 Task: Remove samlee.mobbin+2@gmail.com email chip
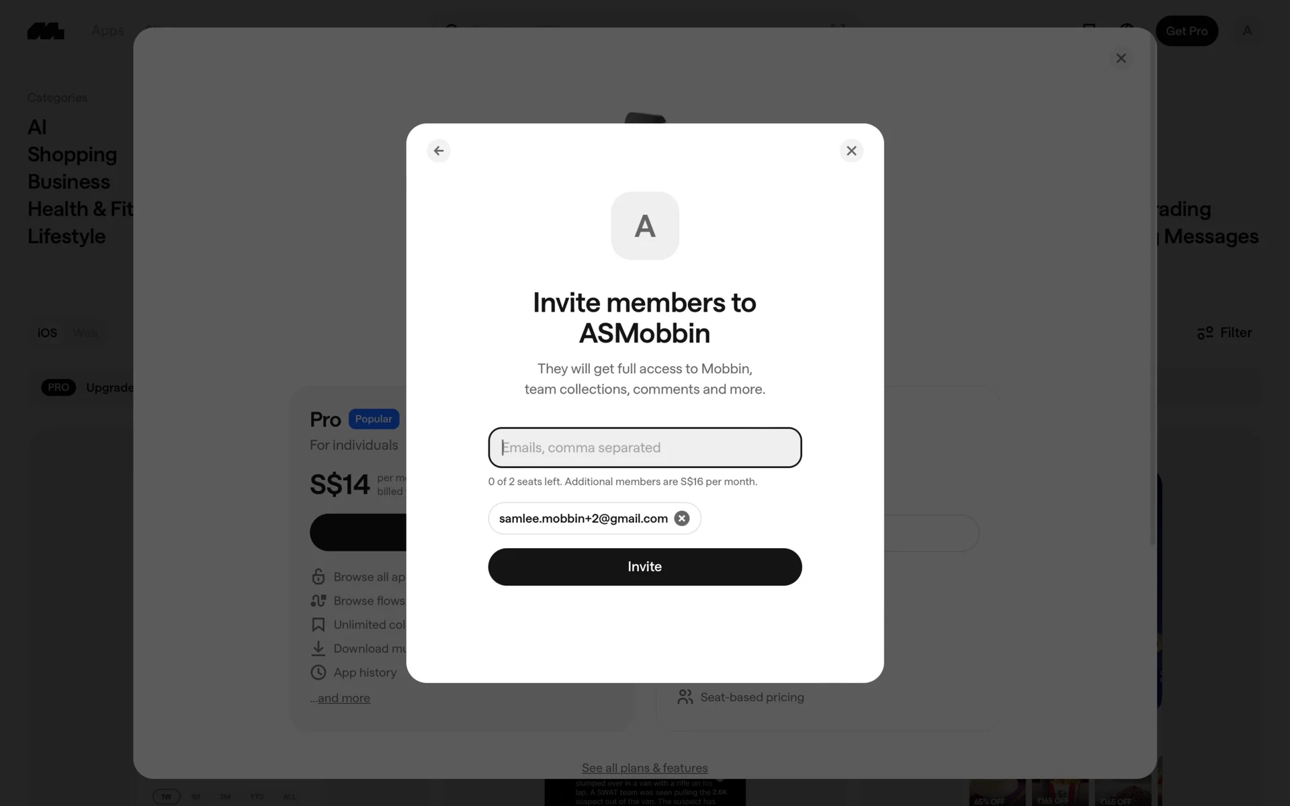(682, 519)
